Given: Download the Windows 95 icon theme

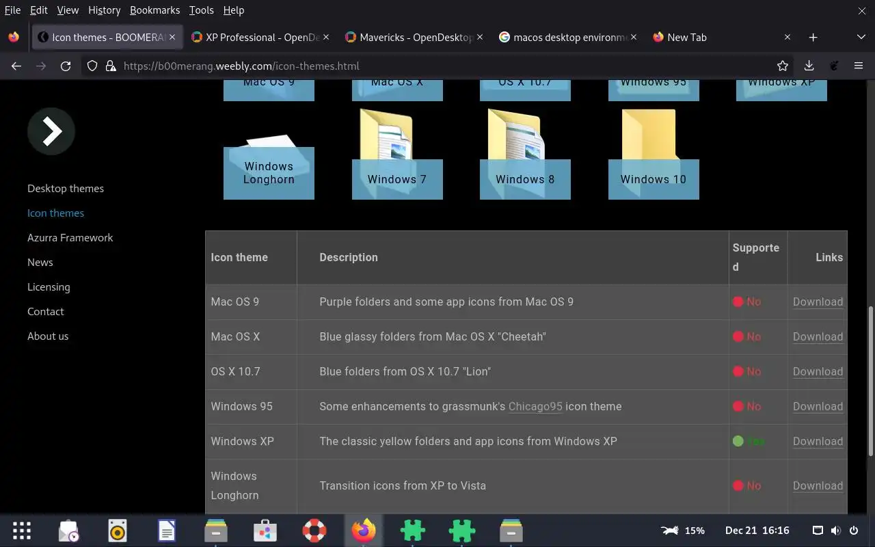Looking at the screenshot, I should (818, 406).
